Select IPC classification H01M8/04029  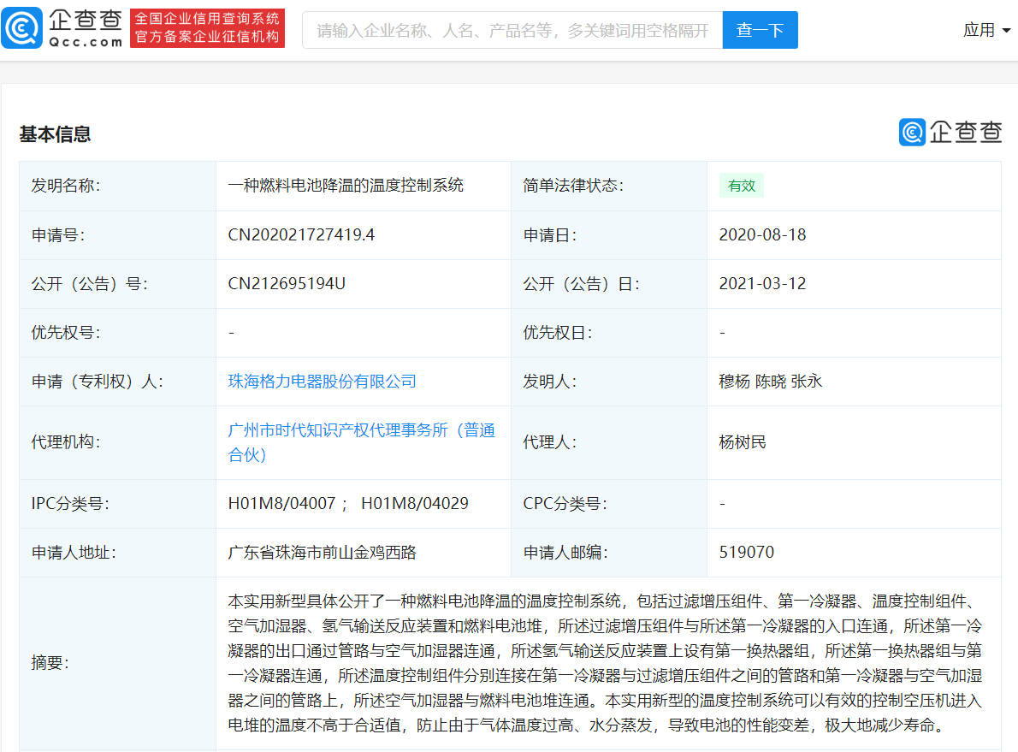(x=414, y=504)
